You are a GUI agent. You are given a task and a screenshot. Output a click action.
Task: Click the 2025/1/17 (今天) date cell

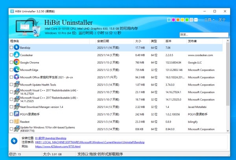(x=107, y=77)
